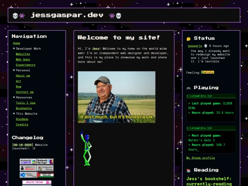
Task: Click the 'artistic' feeling badge
Action: tap(208, 72)
